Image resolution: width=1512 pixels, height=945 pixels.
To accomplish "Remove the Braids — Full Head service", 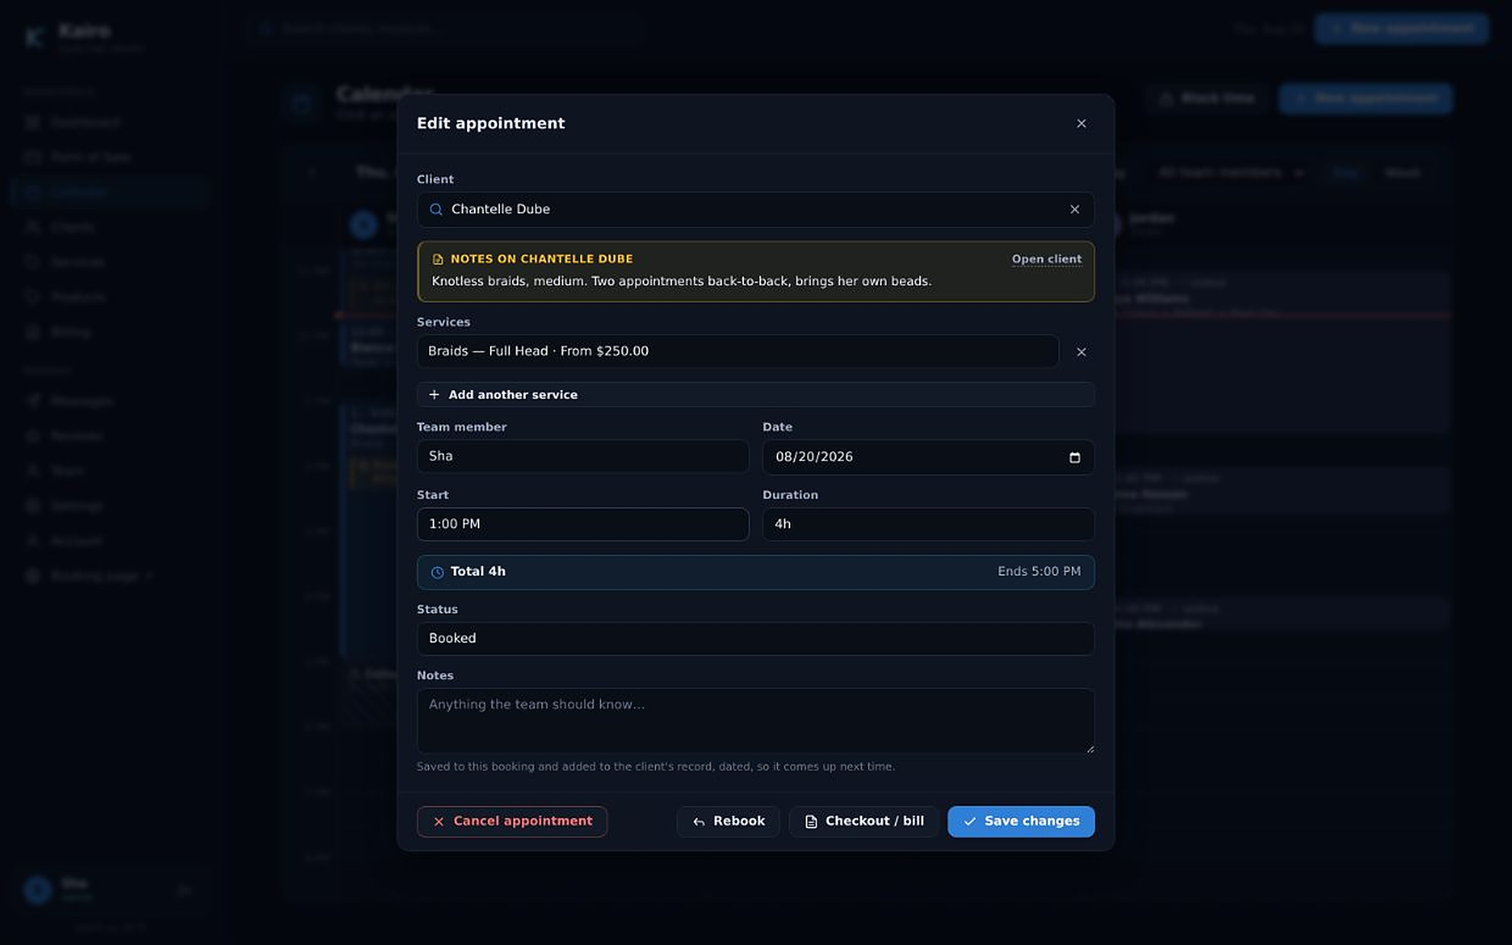I will (1081, 352).
